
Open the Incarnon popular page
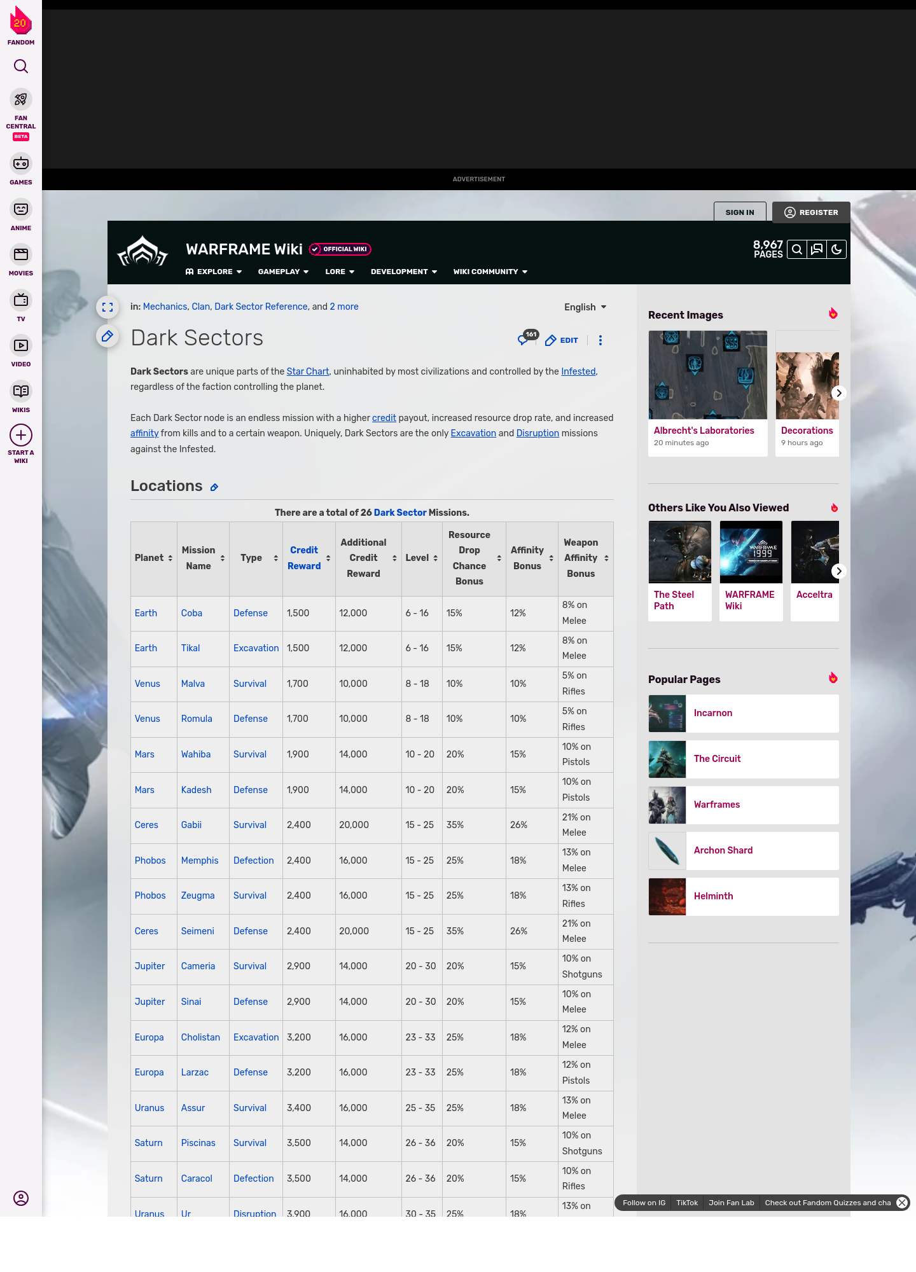tap(744, 714)
